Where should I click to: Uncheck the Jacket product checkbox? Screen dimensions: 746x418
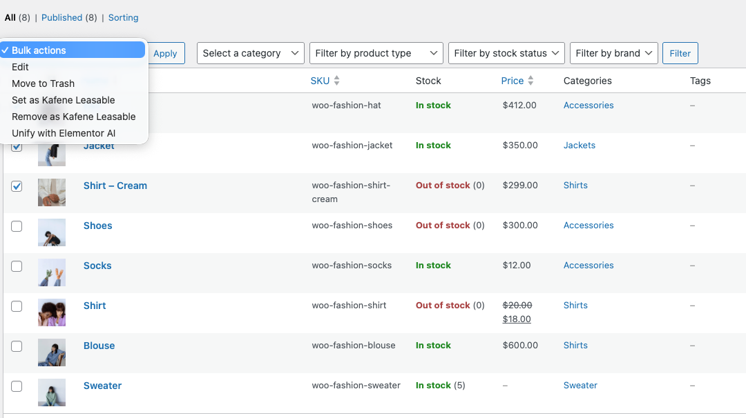pos(17,146)
